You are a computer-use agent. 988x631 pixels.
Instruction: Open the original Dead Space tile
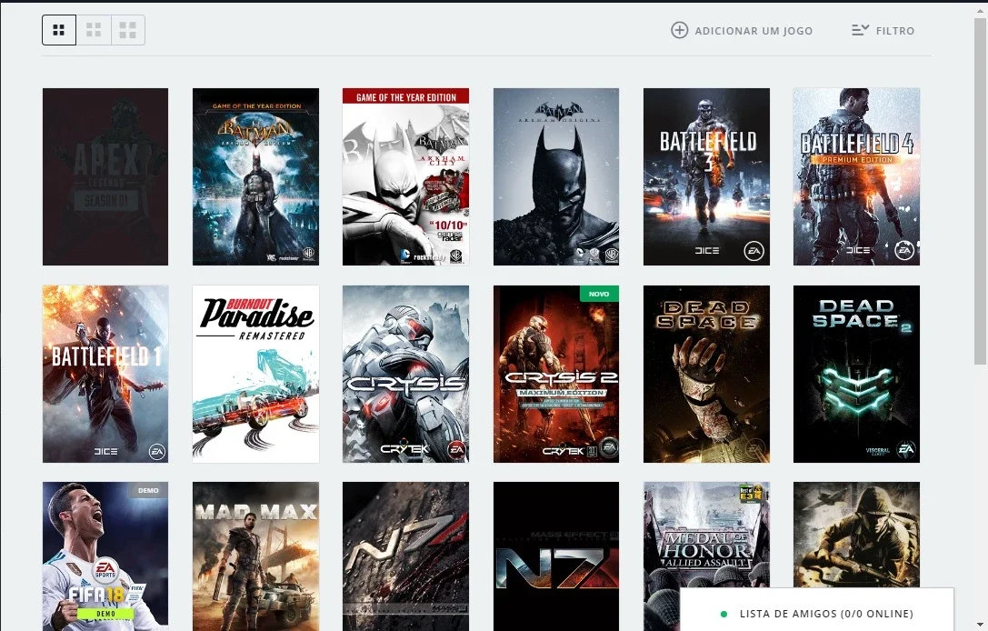point(706,374)
